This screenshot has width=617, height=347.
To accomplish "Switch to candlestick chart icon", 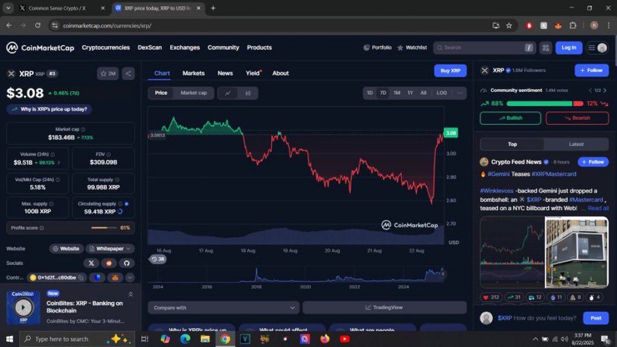I will (248, 94).
